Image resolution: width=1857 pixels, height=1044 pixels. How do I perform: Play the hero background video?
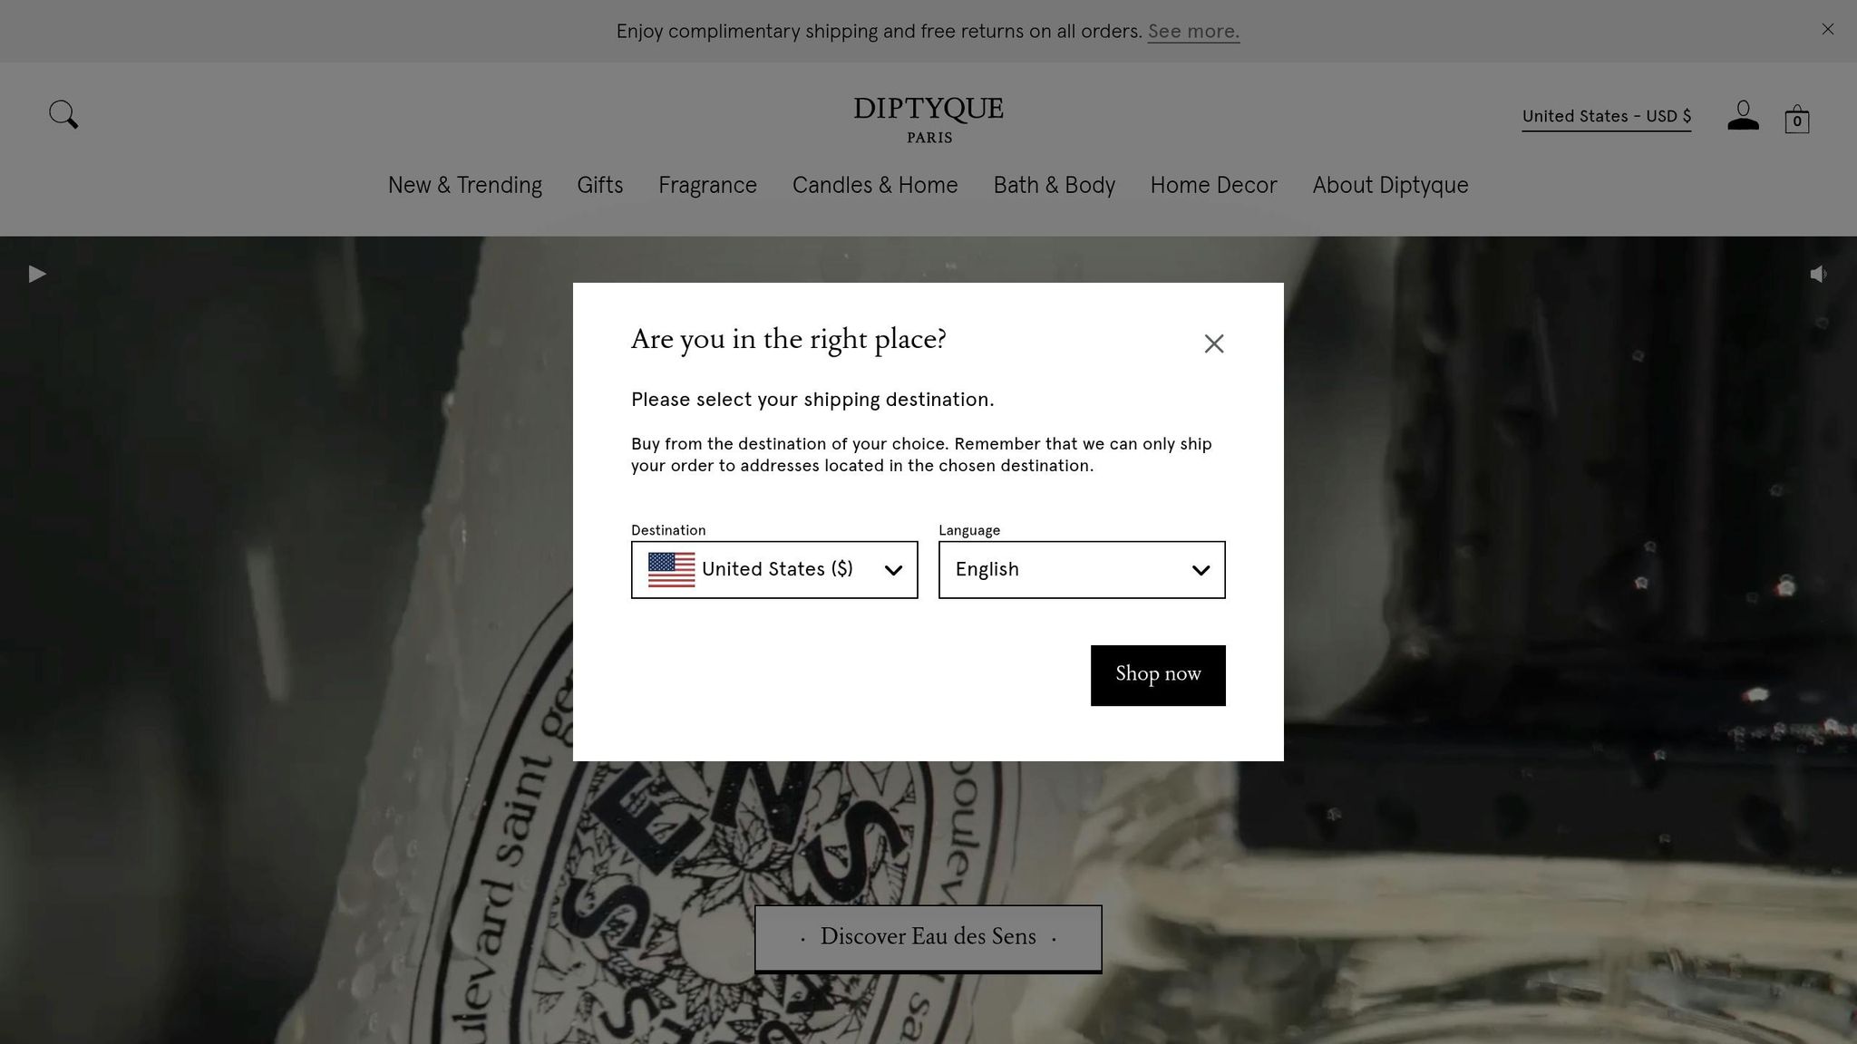pos(37,274)
